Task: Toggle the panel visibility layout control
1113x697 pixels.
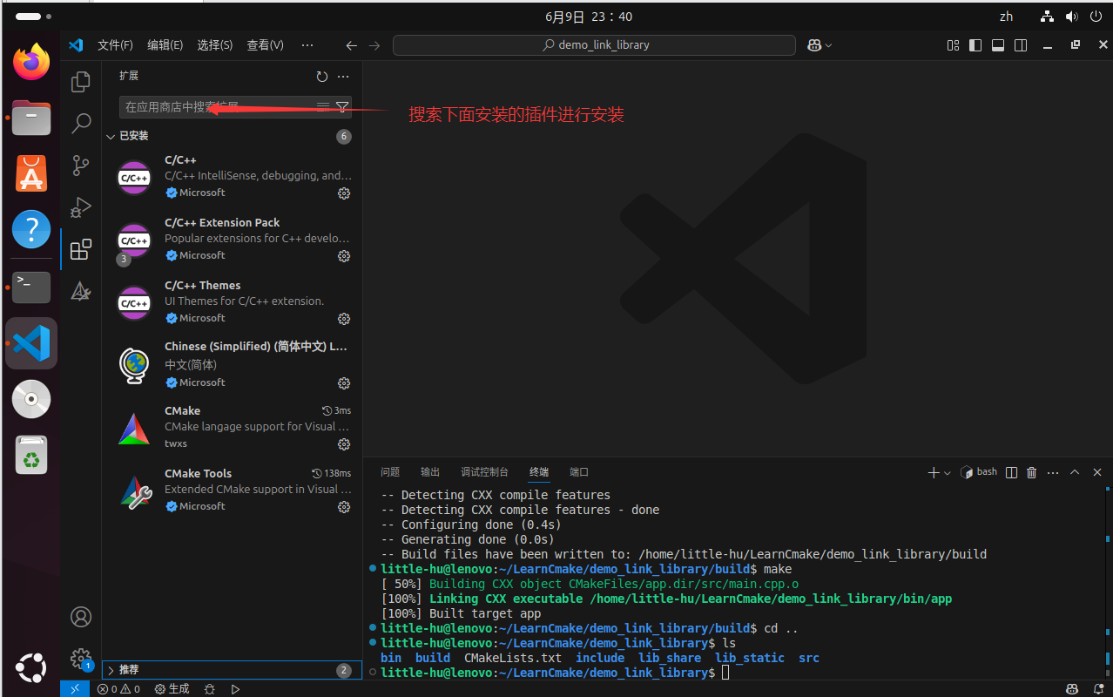Action: [x=997, y=44]
